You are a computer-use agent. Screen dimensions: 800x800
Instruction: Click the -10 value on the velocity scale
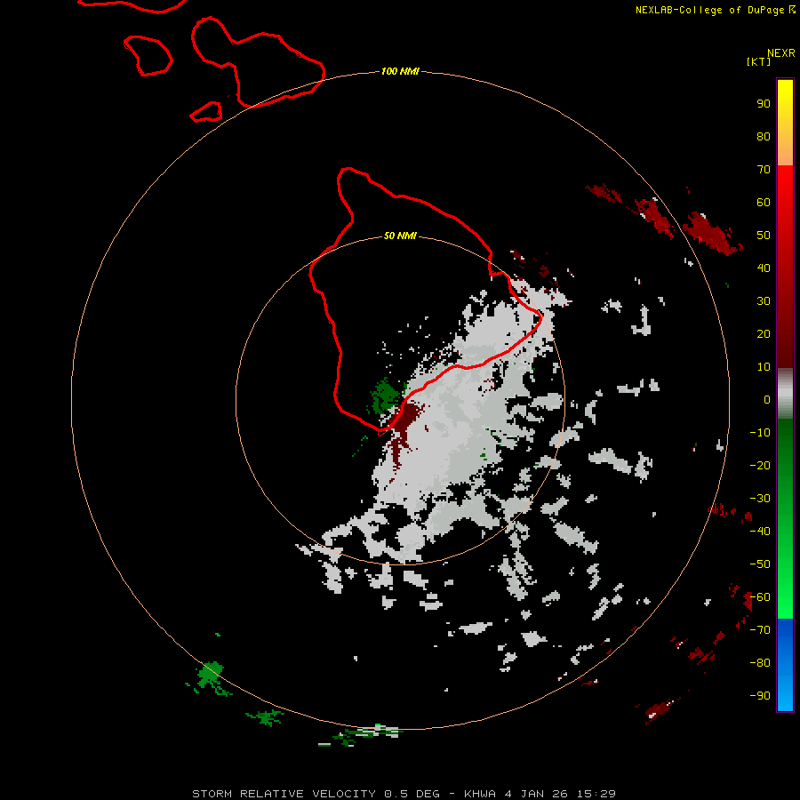pos(760,433)
